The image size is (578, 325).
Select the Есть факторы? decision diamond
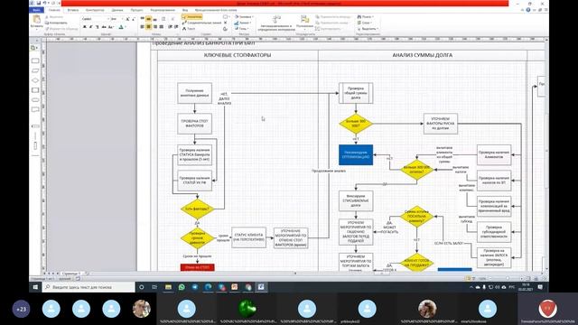point(197,209)
